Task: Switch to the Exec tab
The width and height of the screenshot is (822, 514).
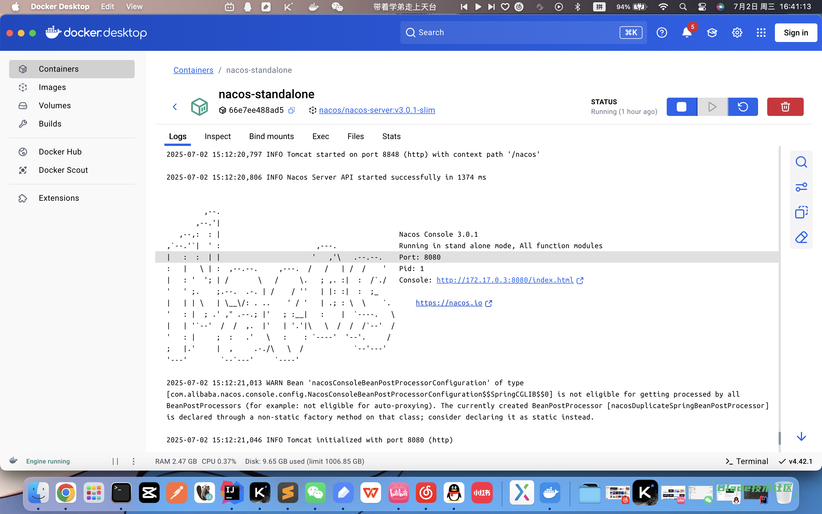Action: pyautogui.click(x=320, y=136)
